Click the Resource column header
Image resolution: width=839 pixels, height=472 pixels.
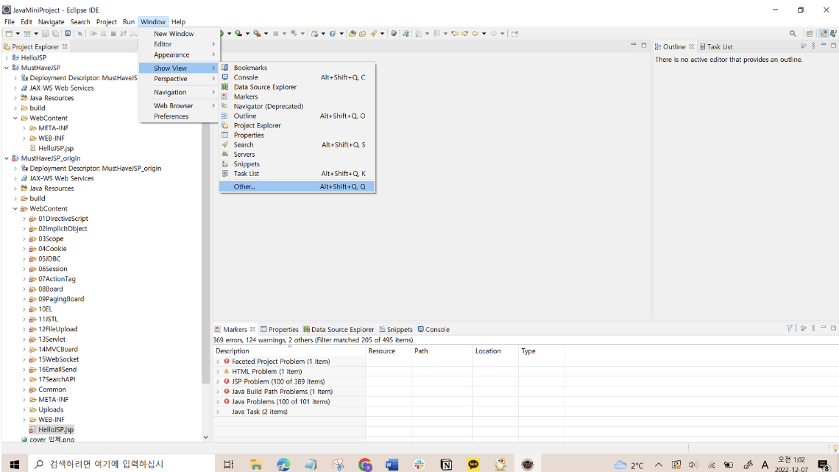(389, 351)
